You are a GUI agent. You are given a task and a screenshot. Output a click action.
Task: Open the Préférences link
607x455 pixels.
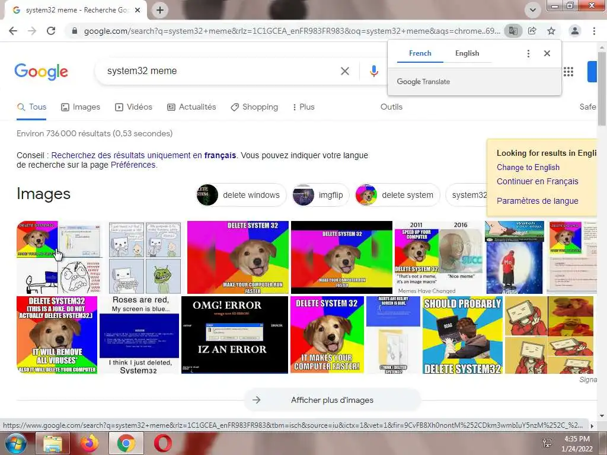tap(133, 165)
